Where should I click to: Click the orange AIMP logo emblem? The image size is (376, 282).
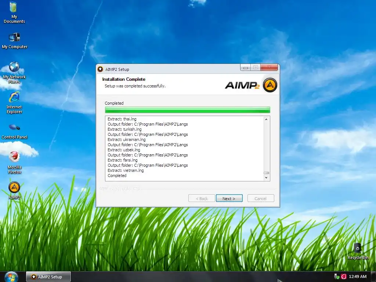pos(270,85)
